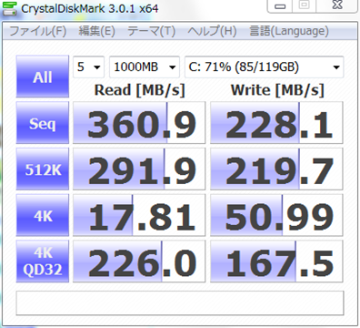Image resolution: width=360 pixels, height=328 pixels.
Task: Run all benchmarks with All button
Action: pyautogui.click(x=43, y=77)
